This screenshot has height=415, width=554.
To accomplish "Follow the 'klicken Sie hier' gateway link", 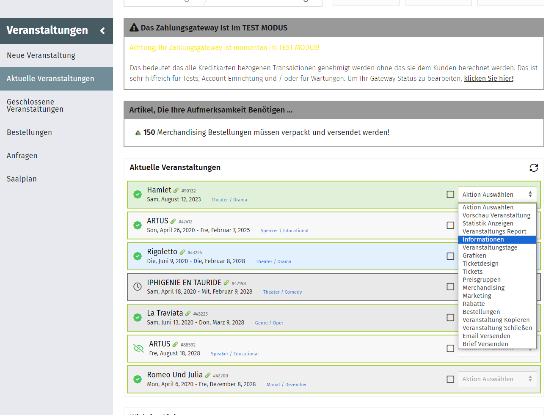I will coord(488,79).
